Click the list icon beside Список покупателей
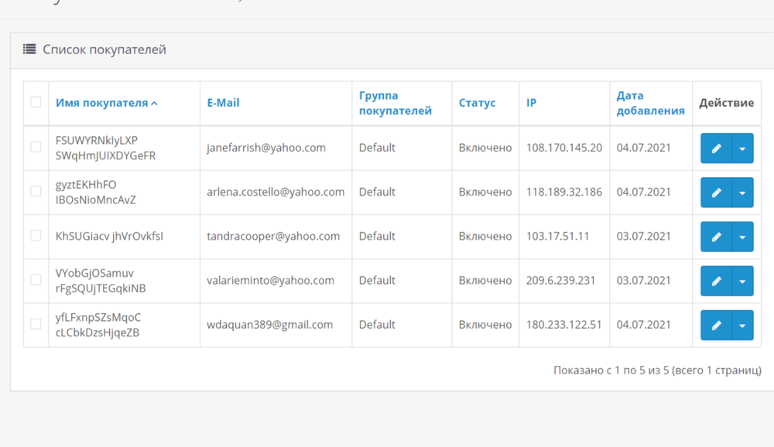The width and height of the screenshot is (774, 447). coord(29,49)
